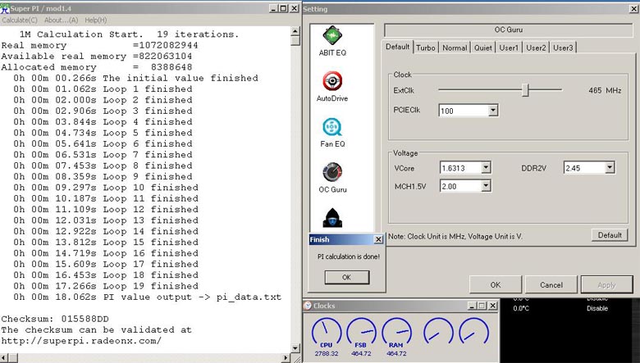Click the VCore value field 1.6313
Screen dimensions: 640x363
[460, 167]
